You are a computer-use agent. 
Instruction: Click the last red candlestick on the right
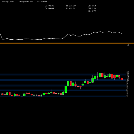click(x=122, y=79)
